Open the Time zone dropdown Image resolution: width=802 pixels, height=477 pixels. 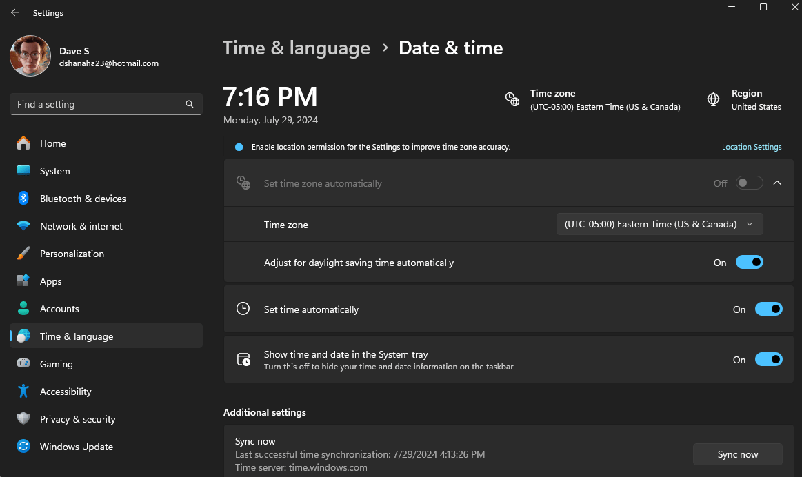coord(659,223)
